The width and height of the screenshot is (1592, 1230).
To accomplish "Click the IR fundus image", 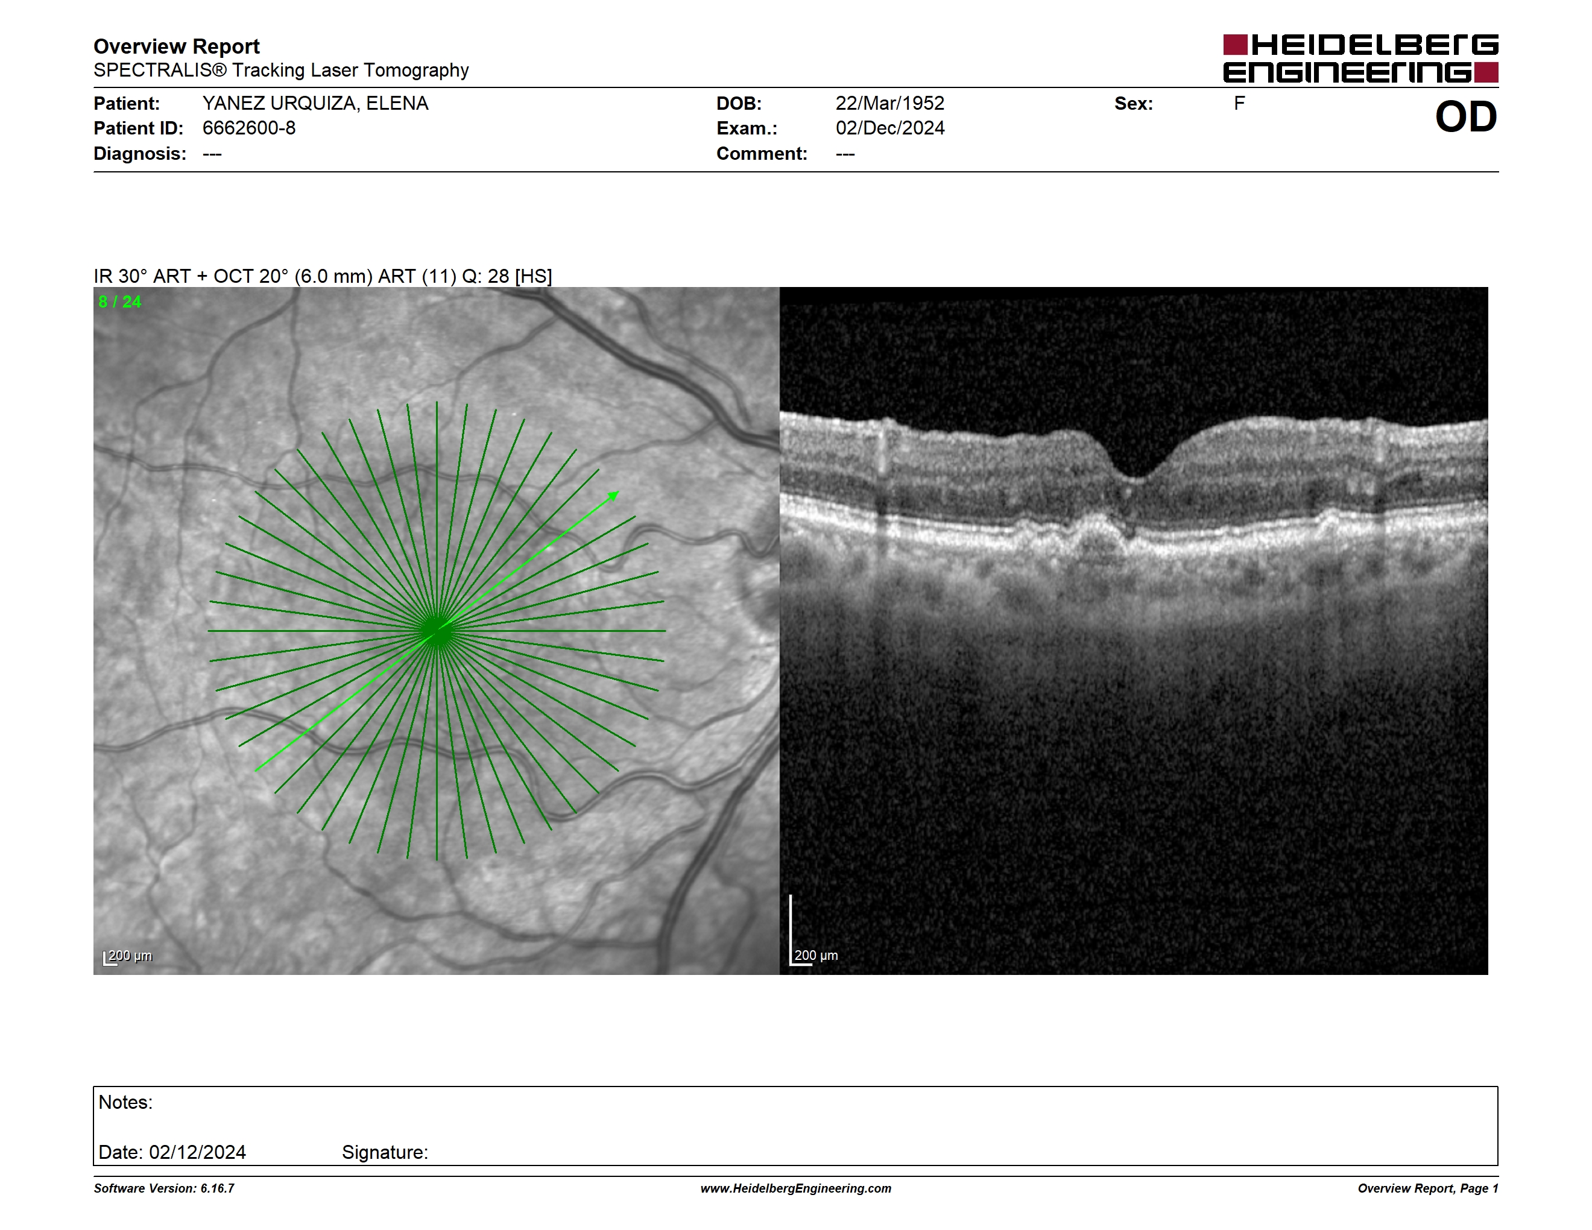I will click(436, 630).
